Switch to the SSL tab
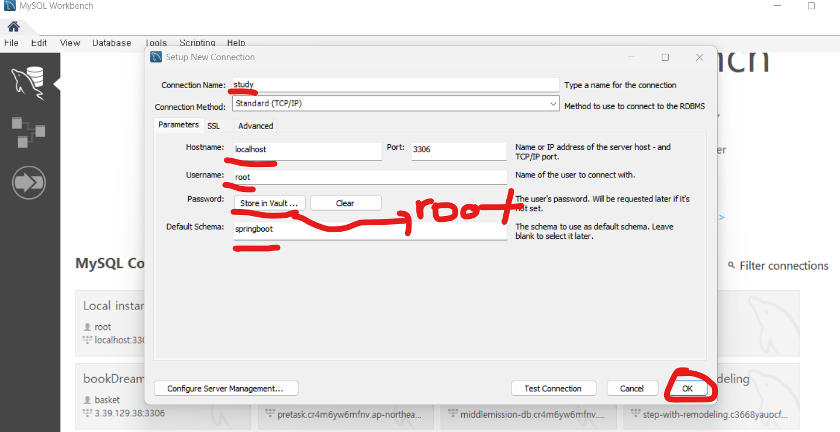This screenshot has height=432, width=840. pos(213,126)
